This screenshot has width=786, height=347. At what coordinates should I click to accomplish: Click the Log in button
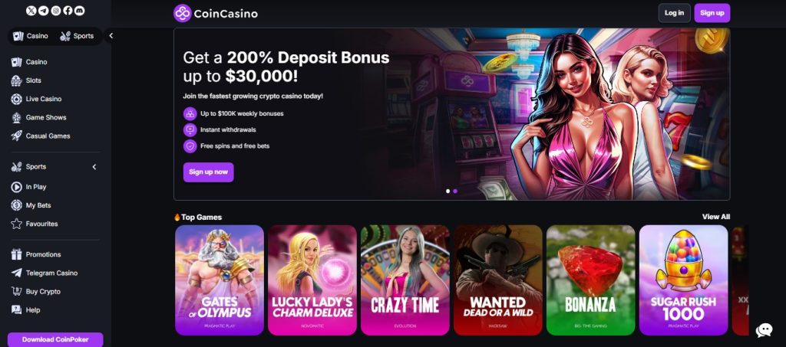[674, 13]
